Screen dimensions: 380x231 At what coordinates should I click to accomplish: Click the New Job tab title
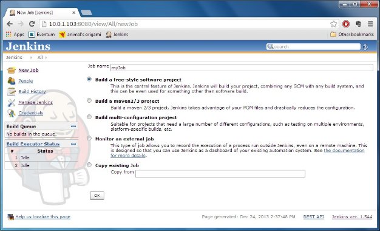pyautogui.click(x=35, y=13)
